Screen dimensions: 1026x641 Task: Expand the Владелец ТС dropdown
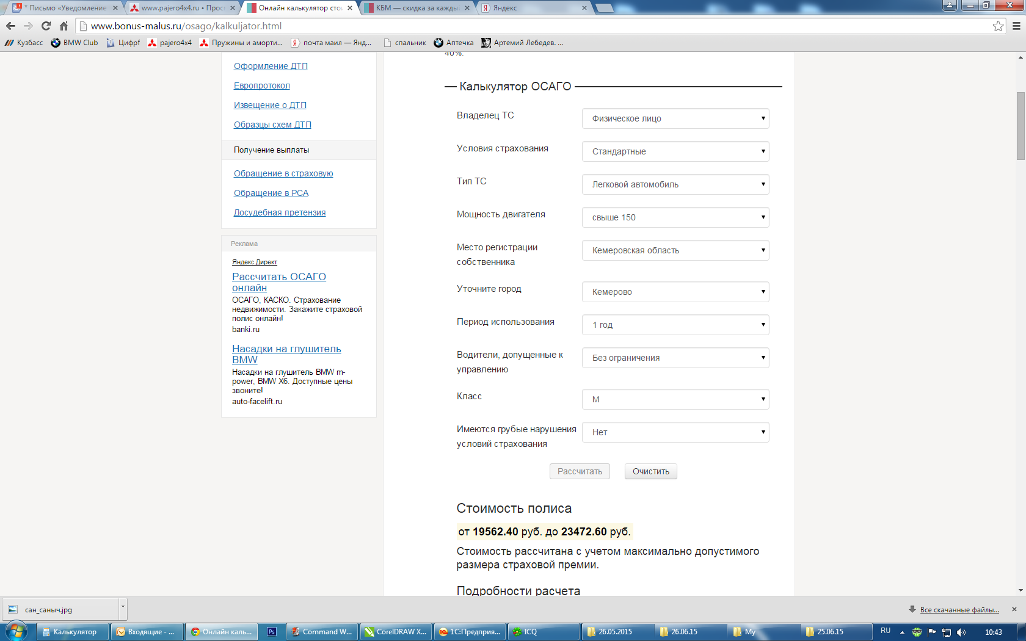[x=675, y=118]
